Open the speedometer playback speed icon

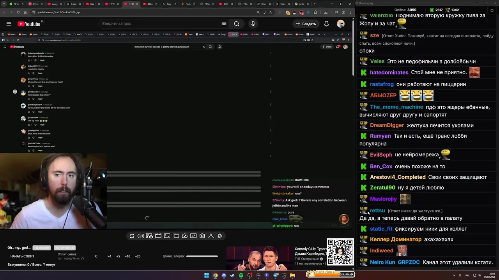pyautogui.click(x=185, y=236)
